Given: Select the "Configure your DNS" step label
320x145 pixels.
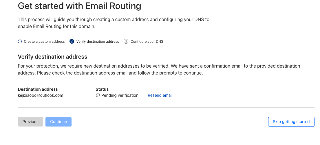Looking at the screenshot, I should click(147, 42).
